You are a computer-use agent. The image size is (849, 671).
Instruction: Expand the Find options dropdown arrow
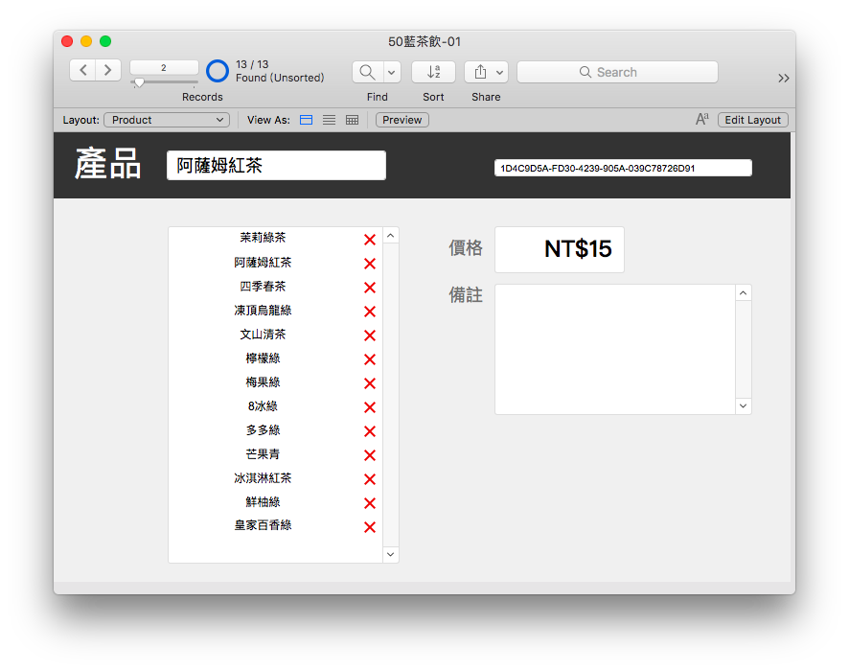[392, 72]
